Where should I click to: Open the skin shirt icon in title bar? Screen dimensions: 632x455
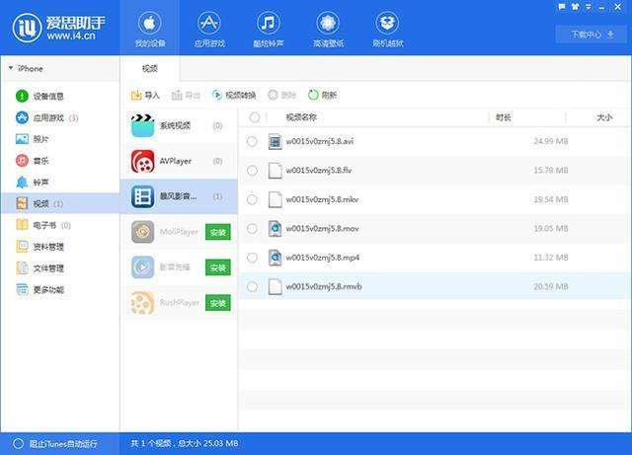tap(575, 7)
